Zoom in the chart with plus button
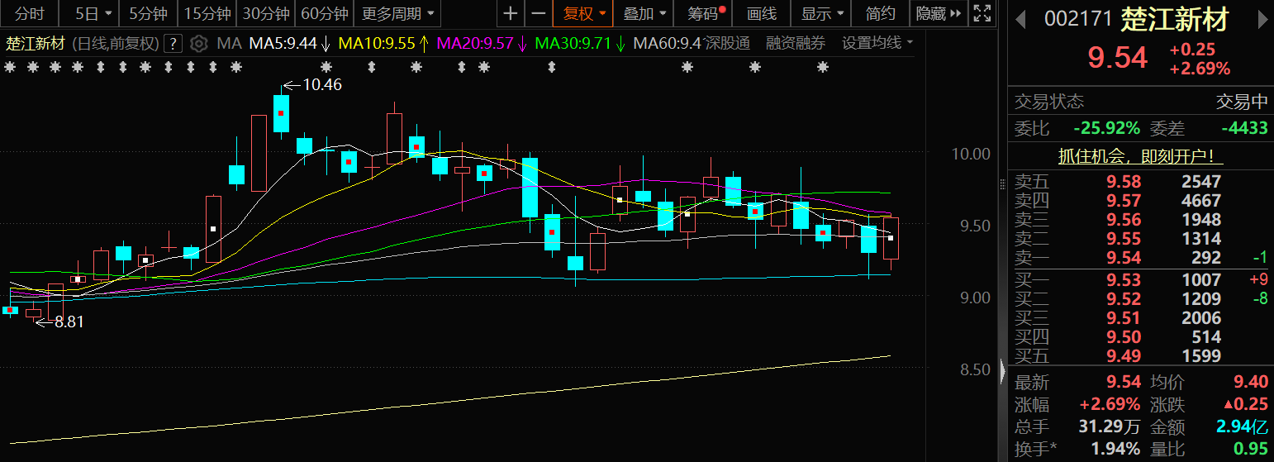 (x=511, y=13)
